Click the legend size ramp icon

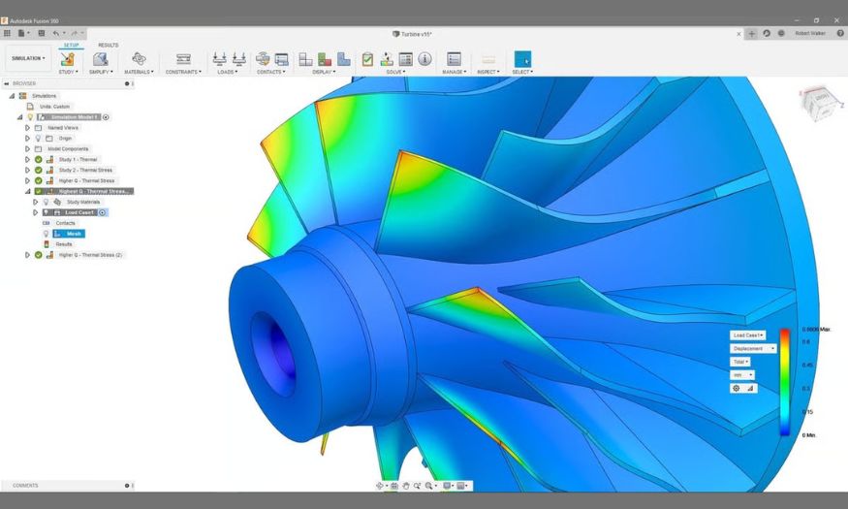(750, 388)
